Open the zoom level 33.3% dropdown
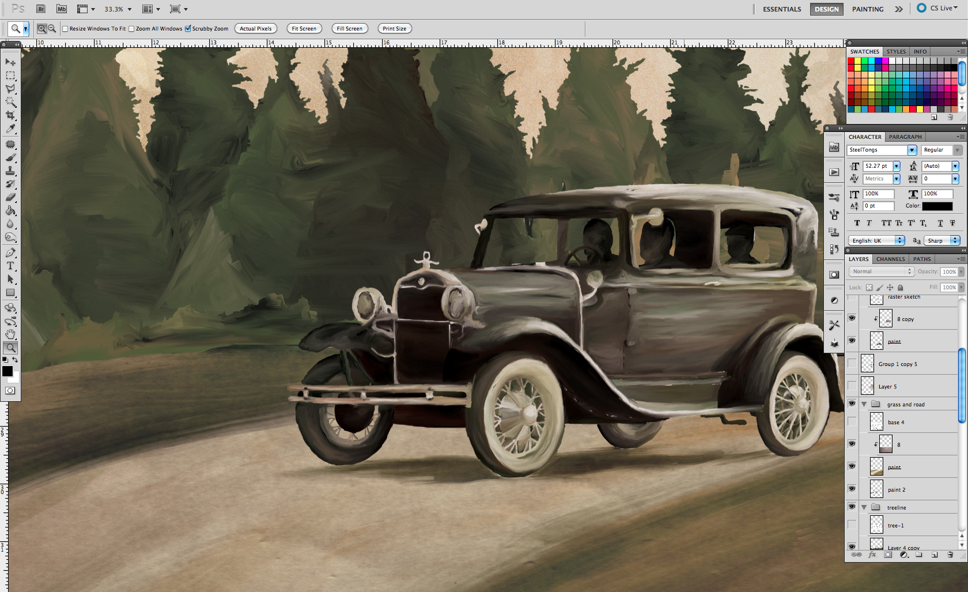The width and height of the screenshot is (968, 592). pyautogui.click(x=129, y=9)
